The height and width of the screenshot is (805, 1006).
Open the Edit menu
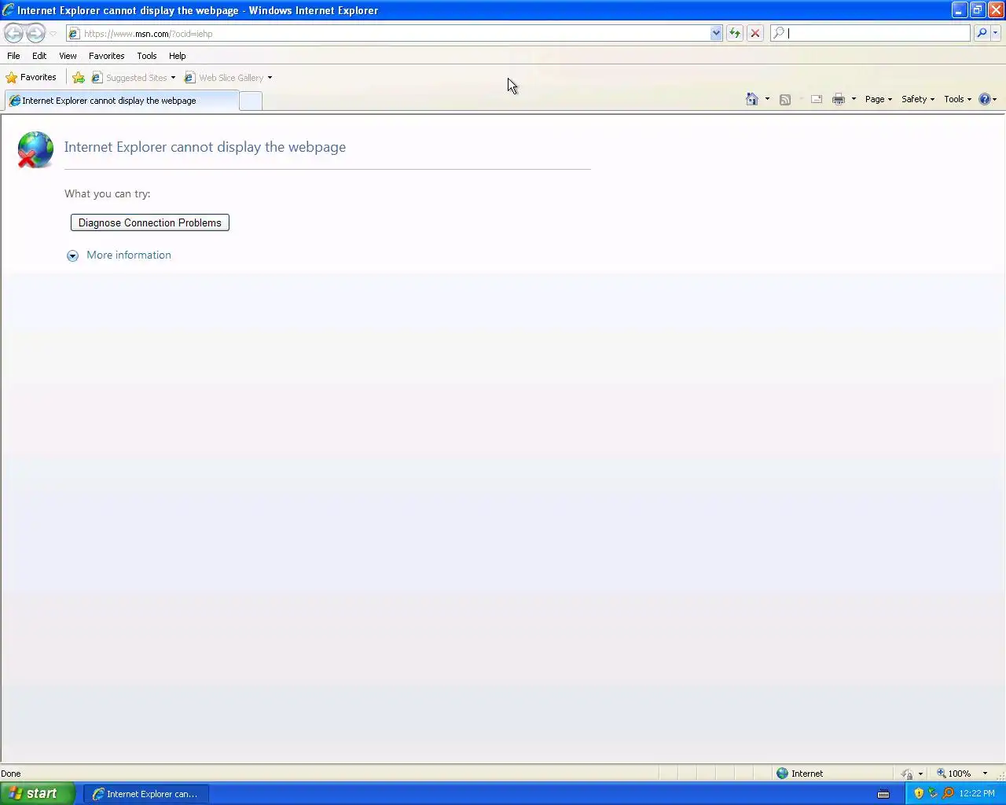tap(39, 56)
